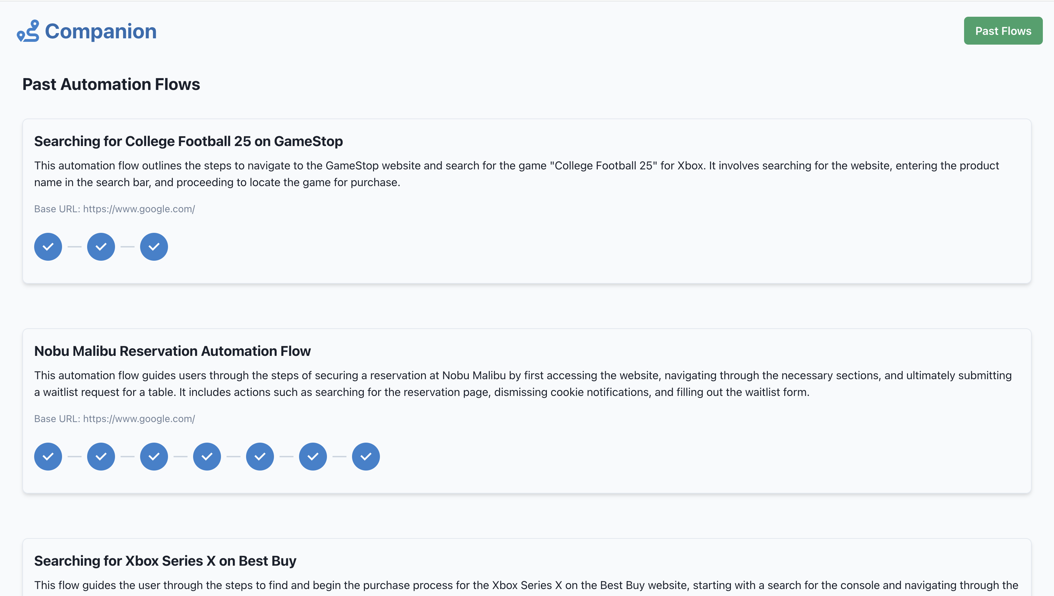Viewport: 1054px width, 596px height.
Task: Click sixth step circle of Nobu Malibu flow
Action: (313, 457)
